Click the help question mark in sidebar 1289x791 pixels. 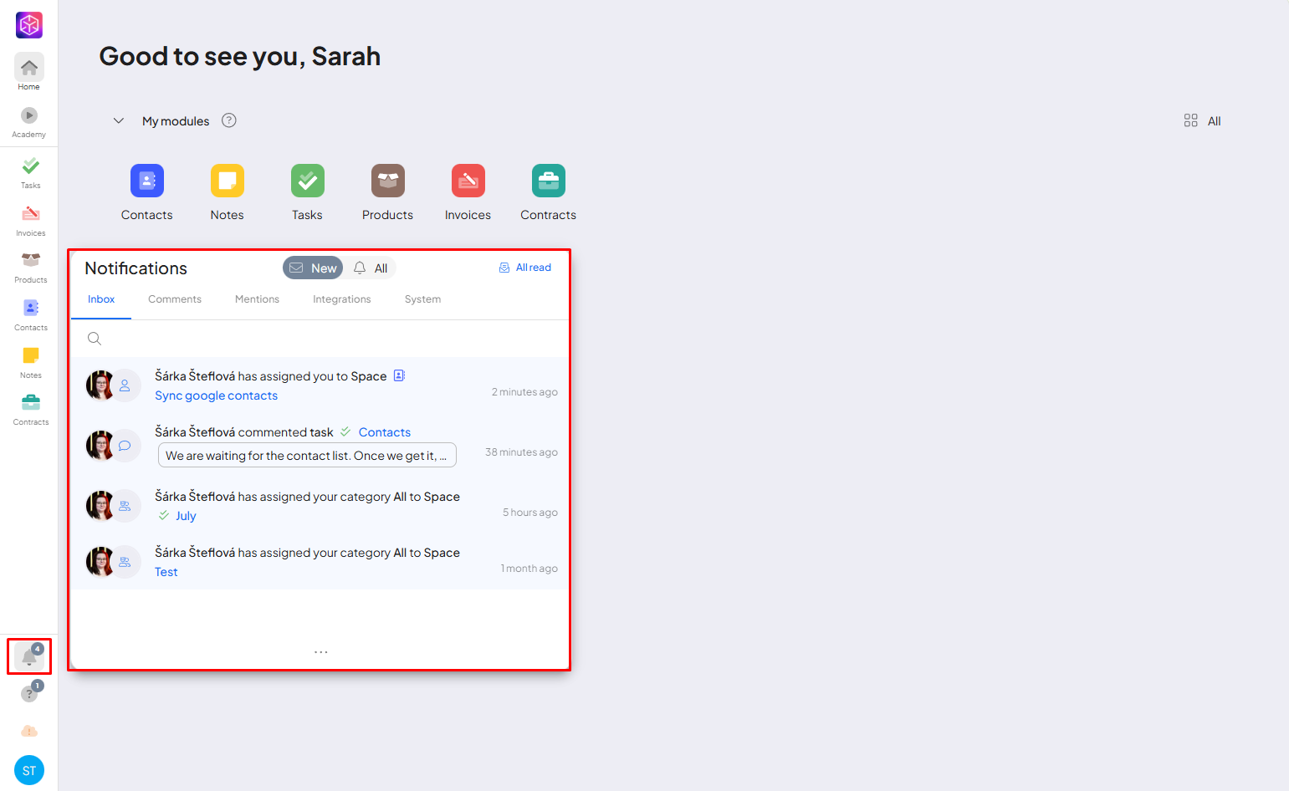pyautogui.click(x=29, y=694)
